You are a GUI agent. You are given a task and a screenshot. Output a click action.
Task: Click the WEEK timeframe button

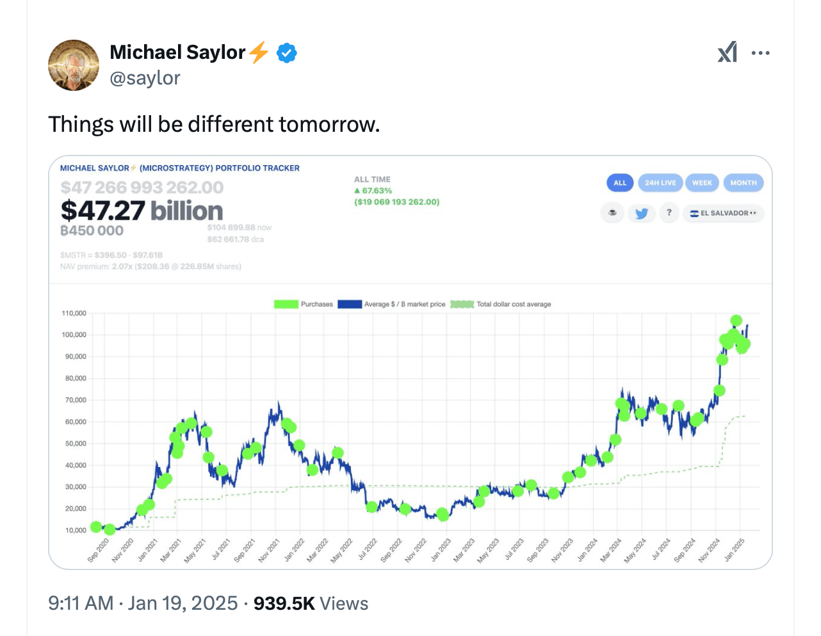point(702,182)
